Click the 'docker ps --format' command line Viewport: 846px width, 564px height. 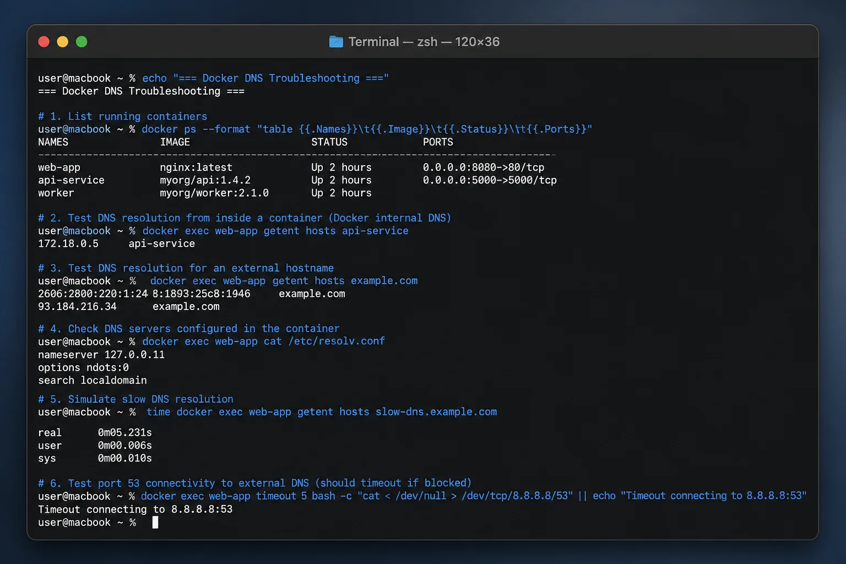tap(367, 129)
